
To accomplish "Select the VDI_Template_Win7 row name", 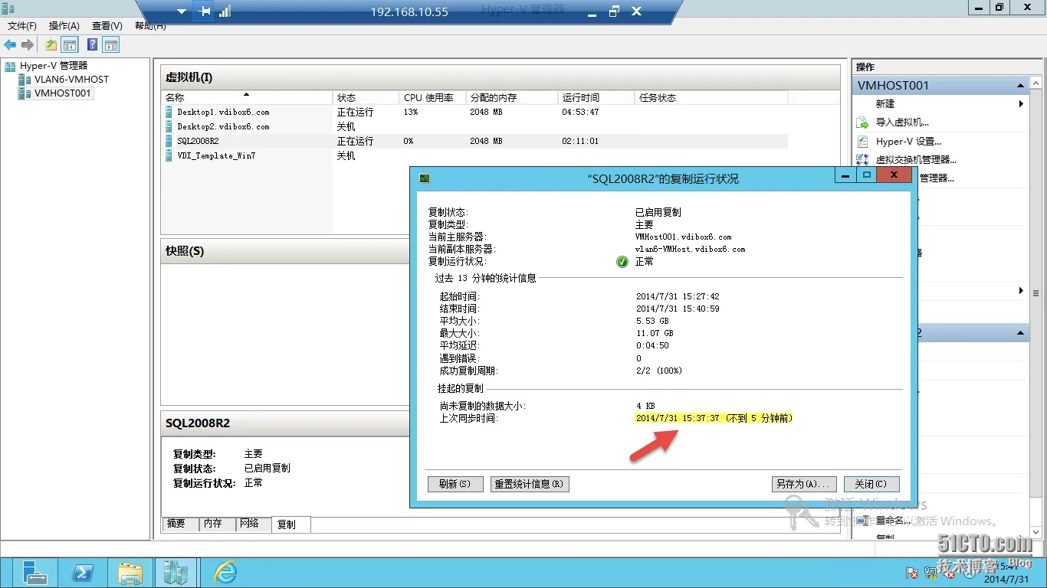I will pyautogui.click(x=216, y=155).
